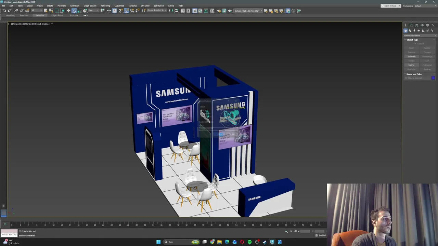Screen dimensions: 438x246
Task: Open the project path dropdown
Action: coord(248,11)
